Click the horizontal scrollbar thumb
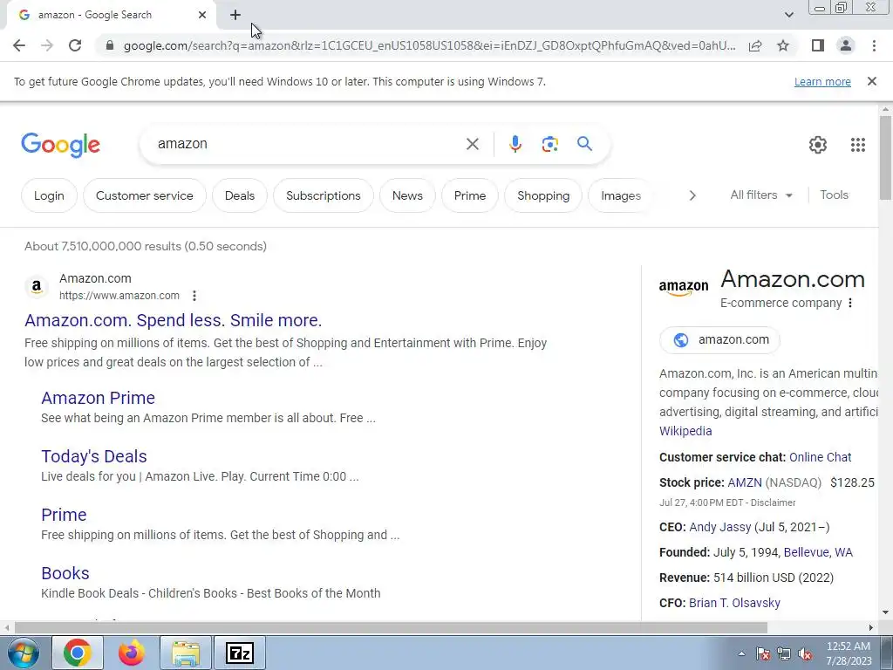 (x=391, y=628)
